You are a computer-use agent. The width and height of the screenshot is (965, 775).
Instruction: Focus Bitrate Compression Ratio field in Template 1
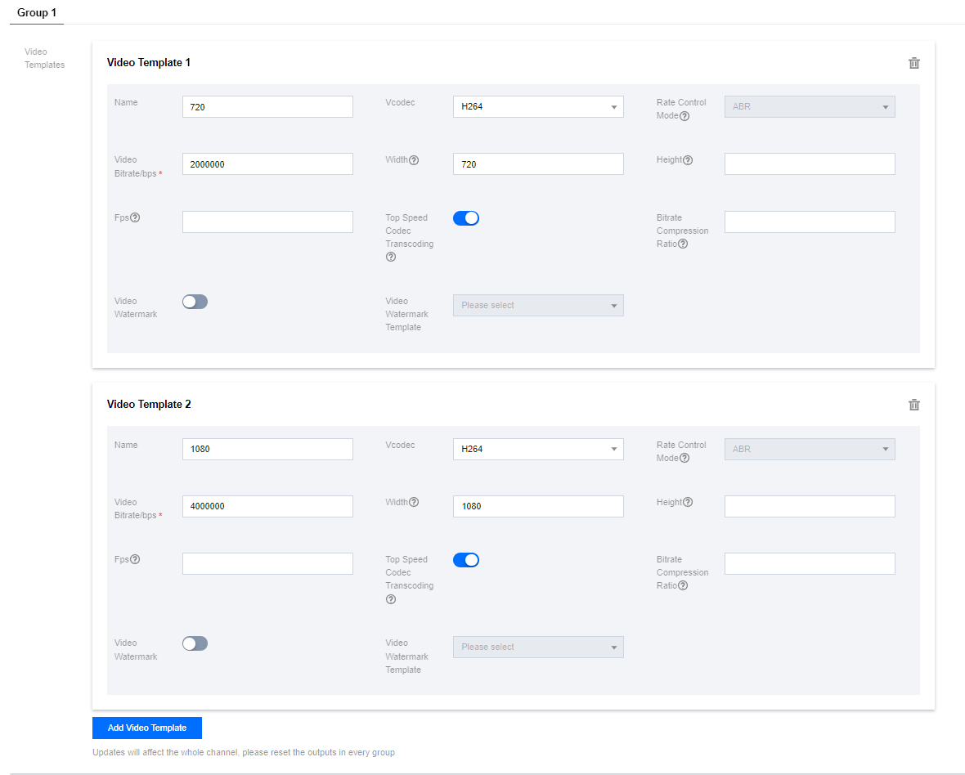810,222
